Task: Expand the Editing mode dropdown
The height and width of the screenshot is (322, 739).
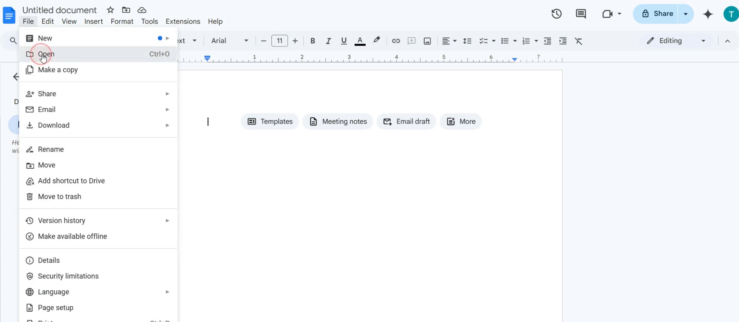Action: (x=676, y=41)
